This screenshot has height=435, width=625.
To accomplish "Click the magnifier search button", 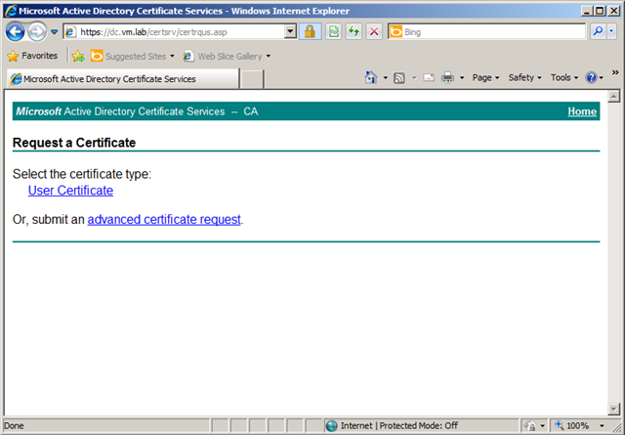I will (x=598, y=32).
